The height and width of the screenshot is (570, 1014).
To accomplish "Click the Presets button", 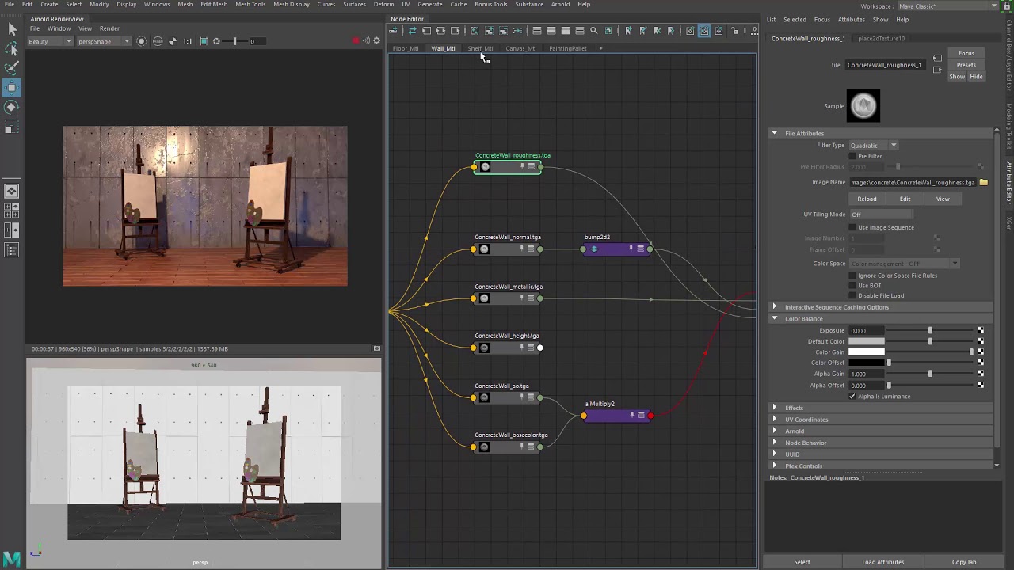I will pyautogui.click(x=966, y=65).
